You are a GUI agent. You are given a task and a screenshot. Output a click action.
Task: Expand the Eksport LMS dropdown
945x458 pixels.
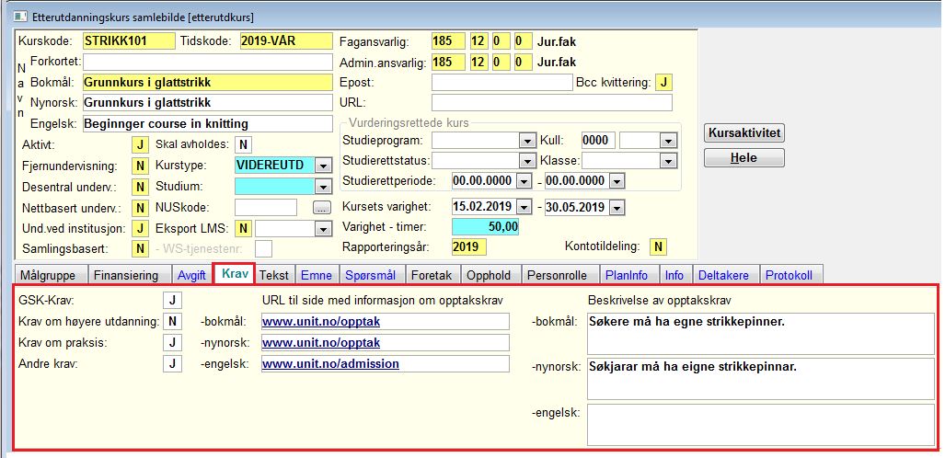point(324,229)
